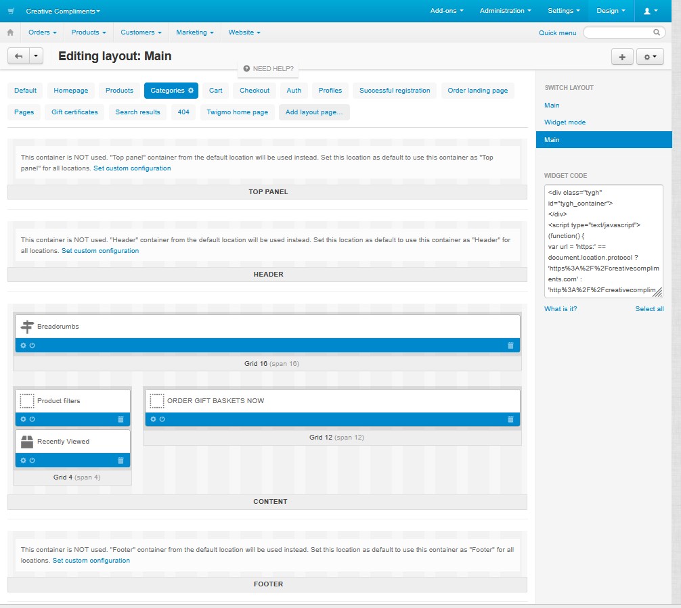Open the Creative Compliments store dropdown

[63, 11]
